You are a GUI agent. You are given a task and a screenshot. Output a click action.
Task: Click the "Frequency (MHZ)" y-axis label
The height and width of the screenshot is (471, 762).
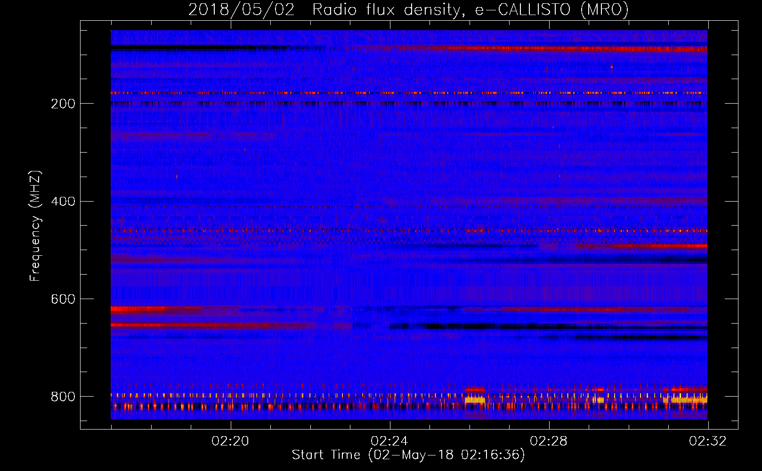(x=35, y=226)
